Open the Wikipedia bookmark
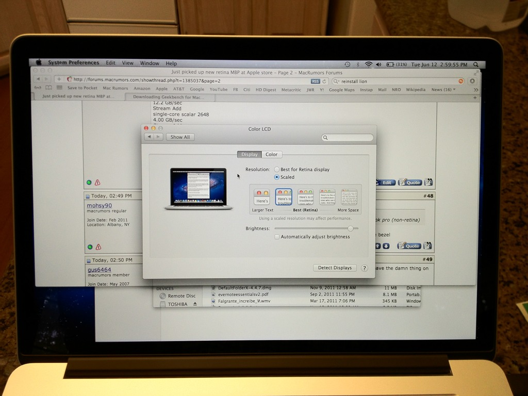The height and width of the screenshot is (396, 528). 416,90
